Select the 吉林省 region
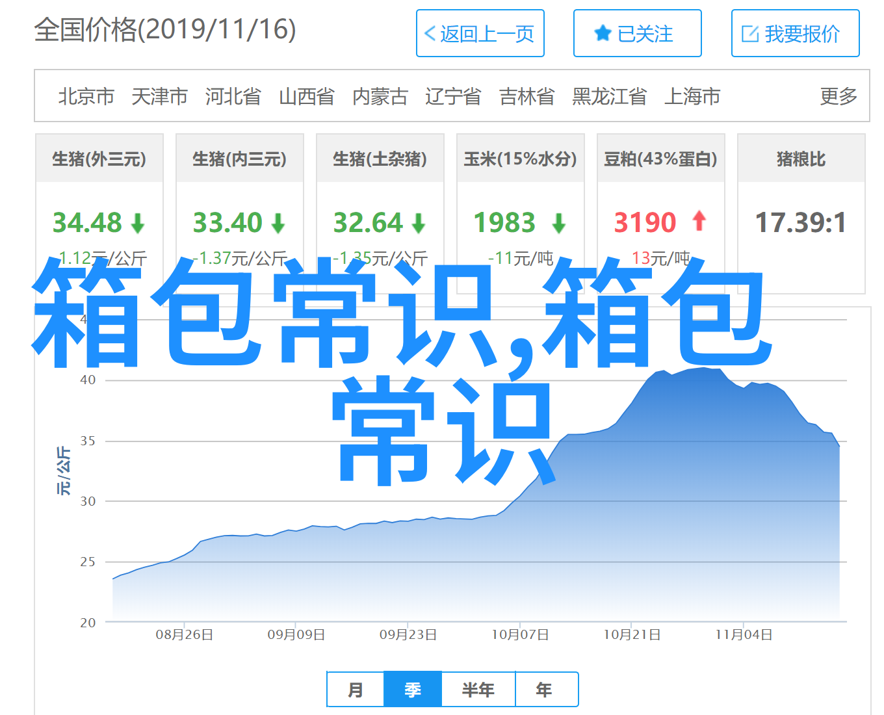 coord(527,96)
